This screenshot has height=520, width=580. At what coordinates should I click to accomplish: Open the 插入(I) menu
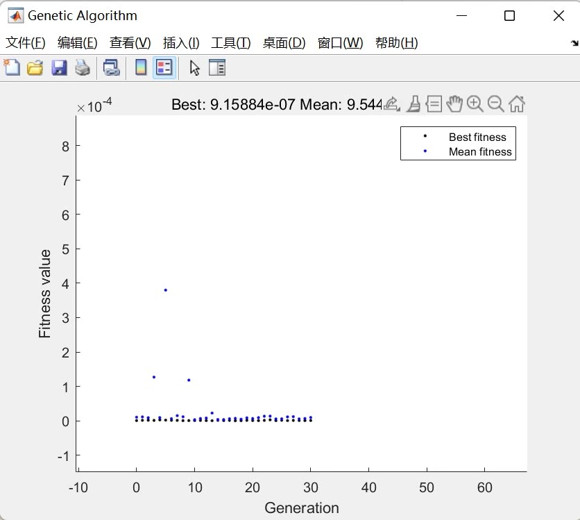pyautogui.click(x=181, y=43)
